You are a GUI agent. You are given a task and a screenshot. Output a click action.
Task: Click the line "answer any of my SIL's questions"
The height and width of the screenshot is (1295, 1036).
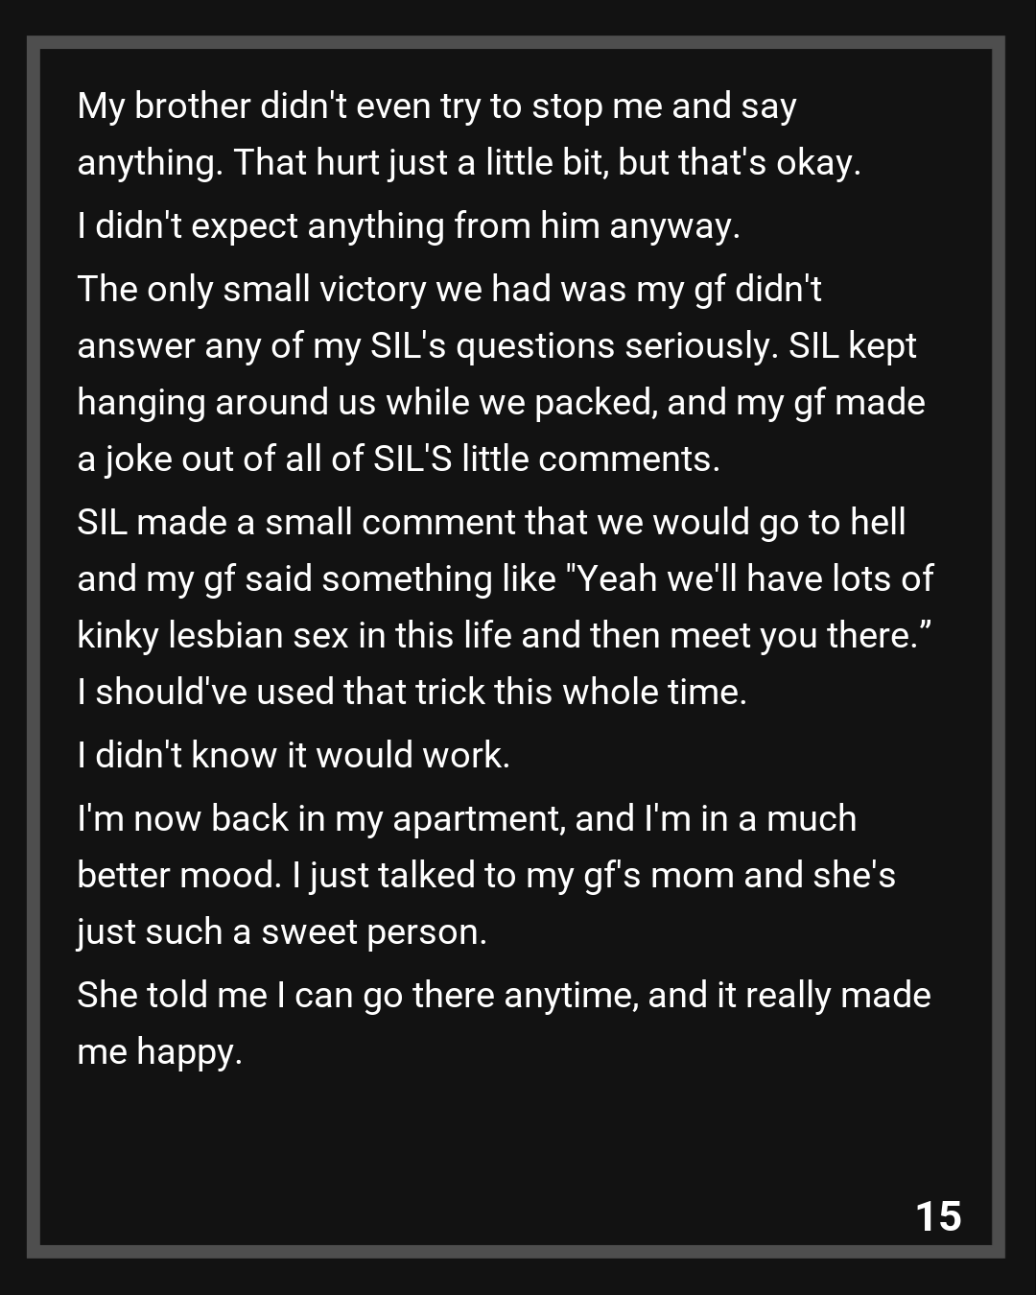[x=496, y=345]
